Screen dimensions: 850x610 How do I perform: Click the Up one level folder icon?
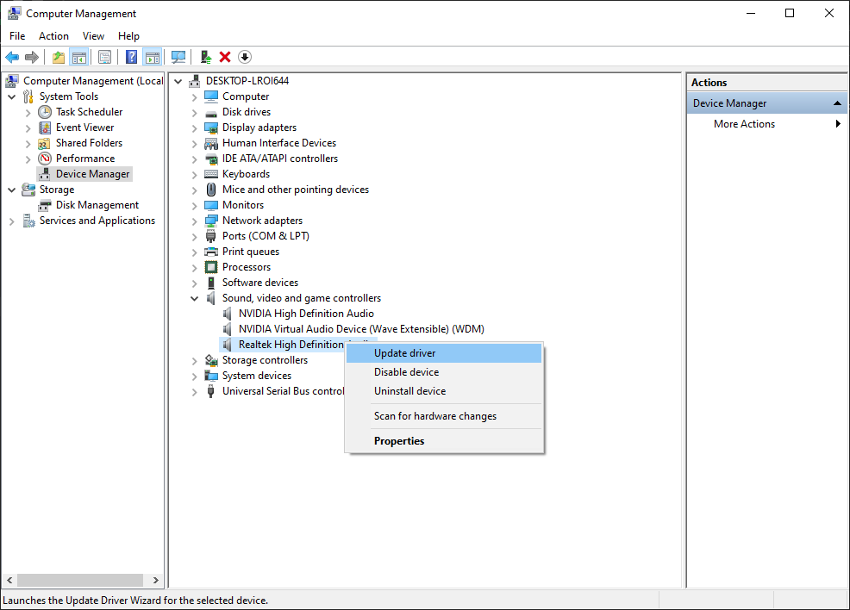click(x=58, y=57)
